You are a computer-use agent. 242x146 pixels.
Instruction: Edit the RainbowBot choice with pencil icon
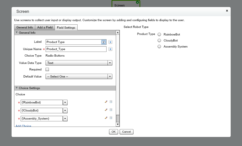pyautogui.click(x=106, y=102)
